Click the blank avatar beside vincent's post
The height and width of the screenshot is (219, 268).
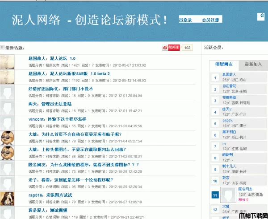(x=7, y=122)
